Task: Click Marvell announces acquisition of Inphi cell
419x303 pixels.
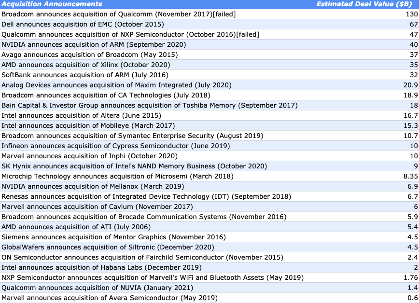Action: [157, 156]
